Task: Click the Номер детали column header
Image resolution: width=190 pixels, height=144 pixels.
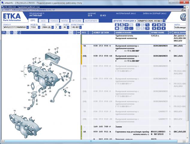Action: 103,32
